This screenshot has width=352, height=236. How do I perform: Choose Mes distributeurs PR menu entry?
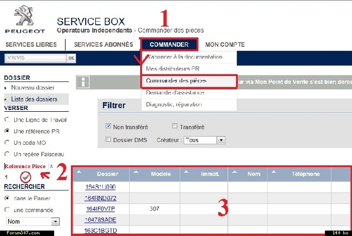tap(189, 68)
